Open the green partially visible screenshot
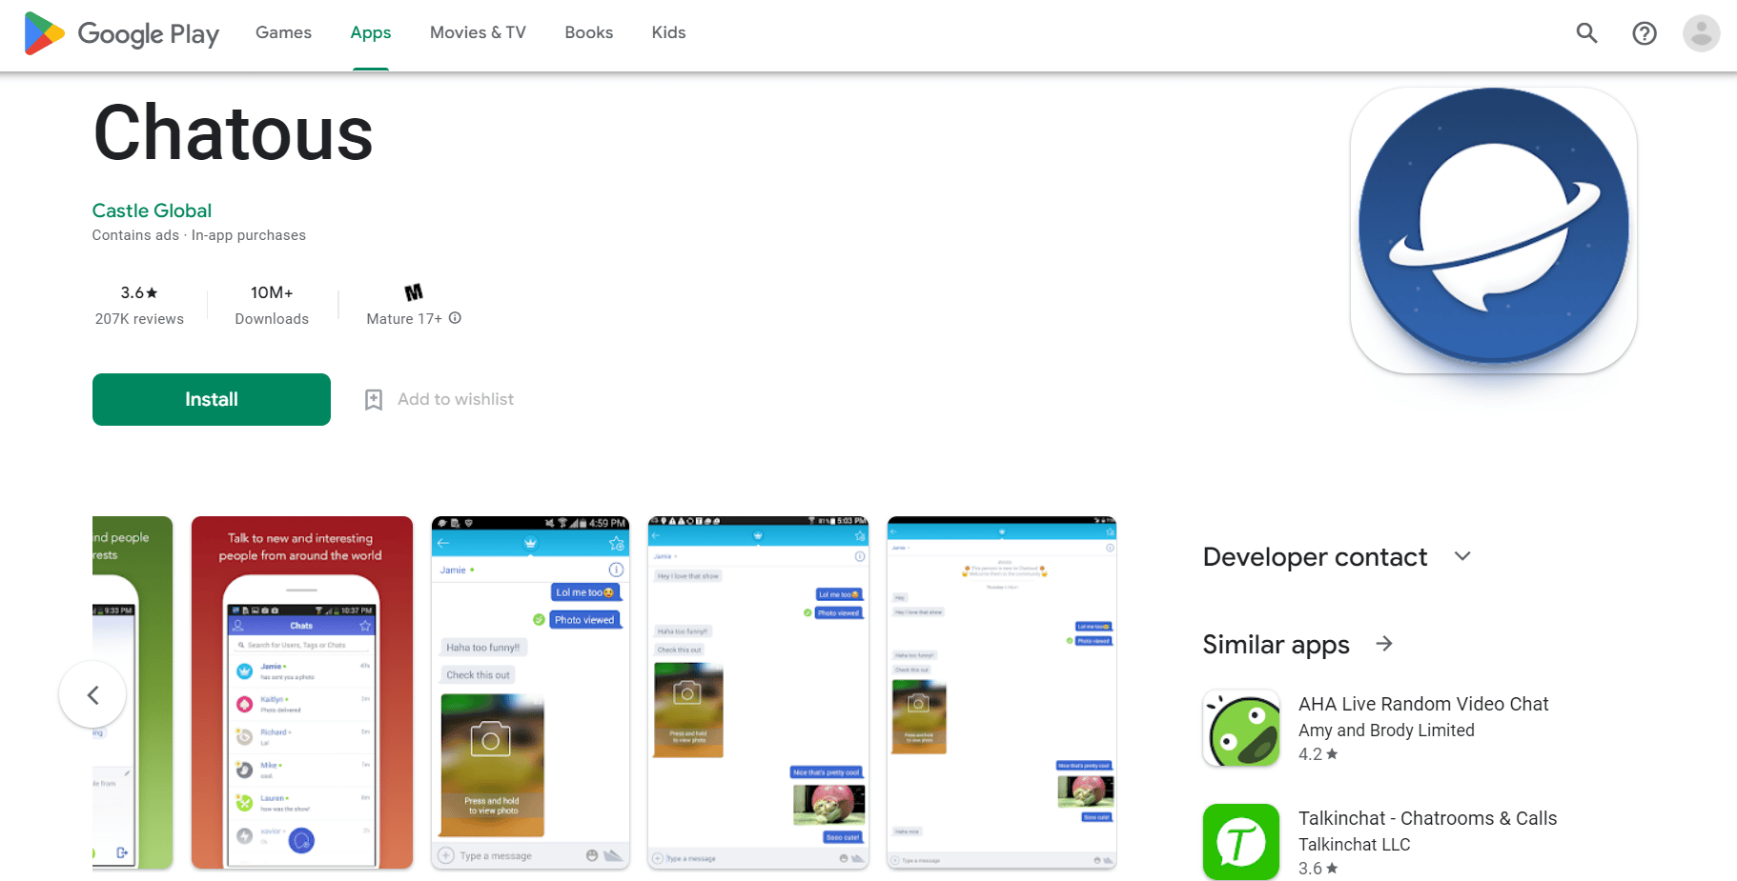 click(x=133, y=692)
